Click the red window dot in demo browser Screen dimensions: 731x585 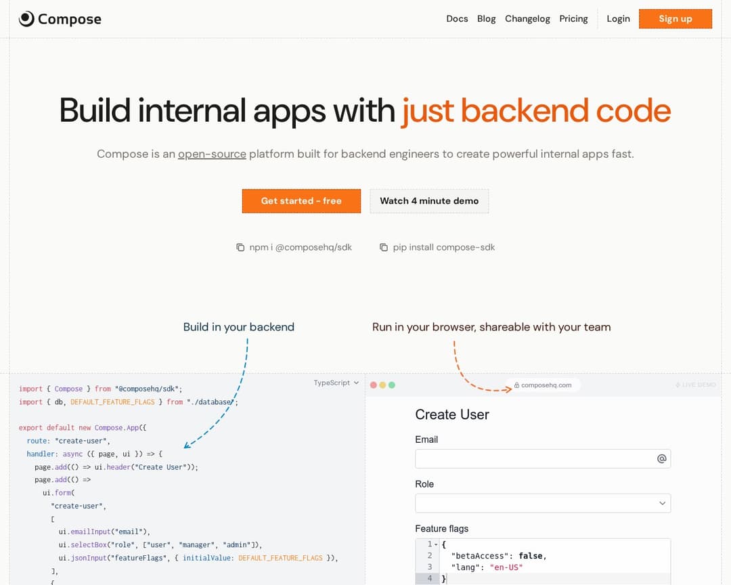pos(374,385)
